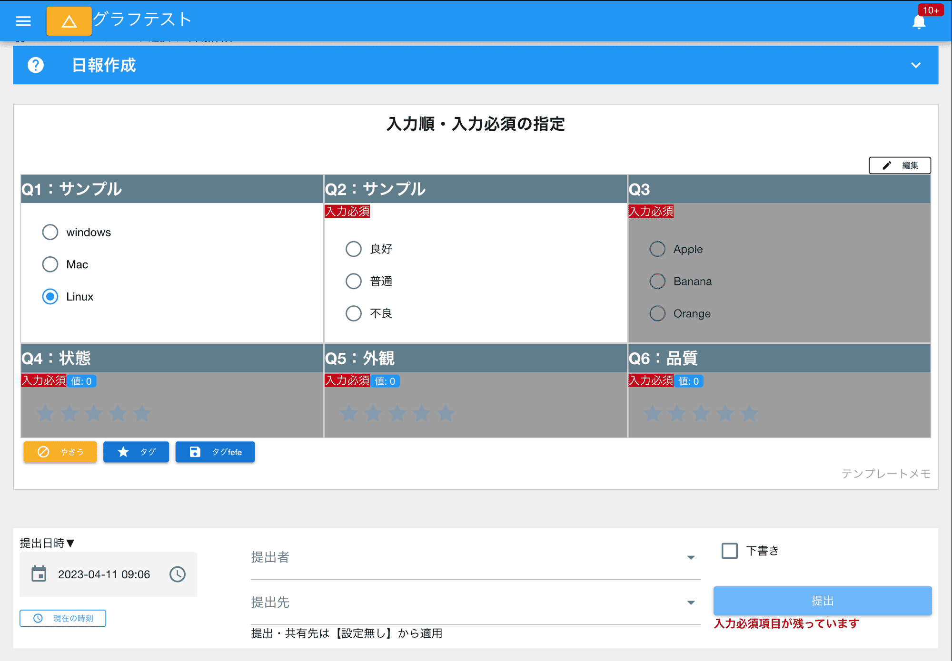Open the calendar icon beside the date
Screen dimensions: 952x661
click(x=39, y=574)
